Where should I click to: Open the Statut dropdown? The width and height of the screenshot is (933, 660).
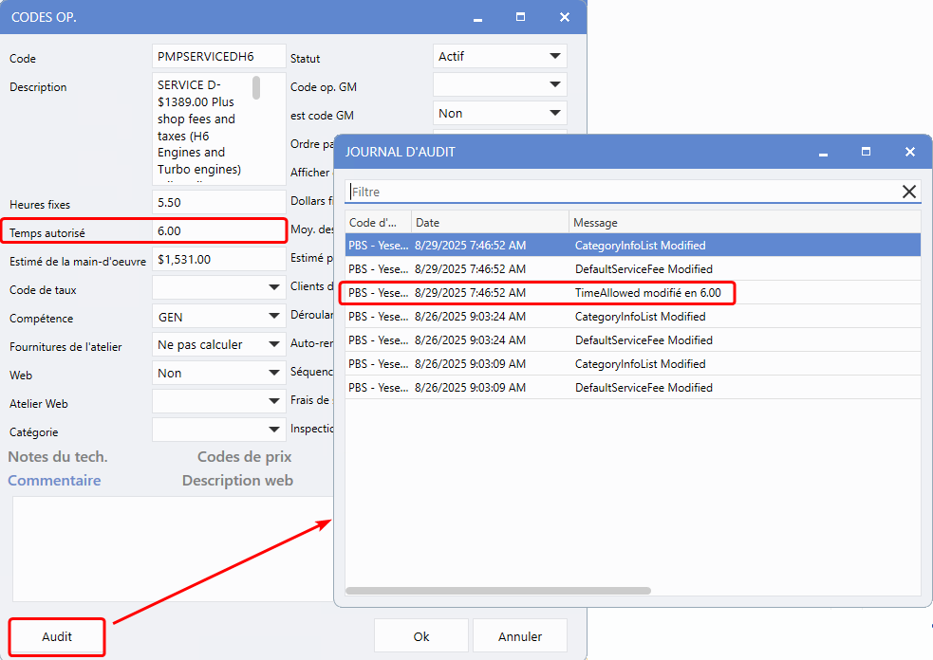pos(554,57)
